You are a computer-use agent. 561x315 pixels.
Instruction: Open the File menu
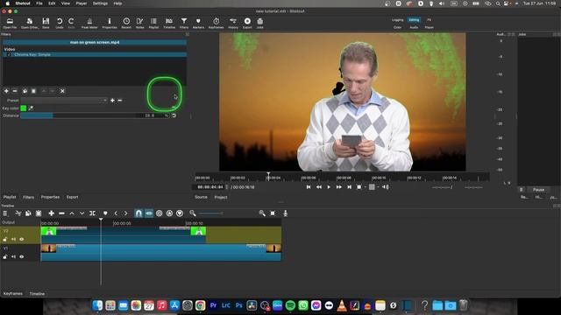(39, 3)
